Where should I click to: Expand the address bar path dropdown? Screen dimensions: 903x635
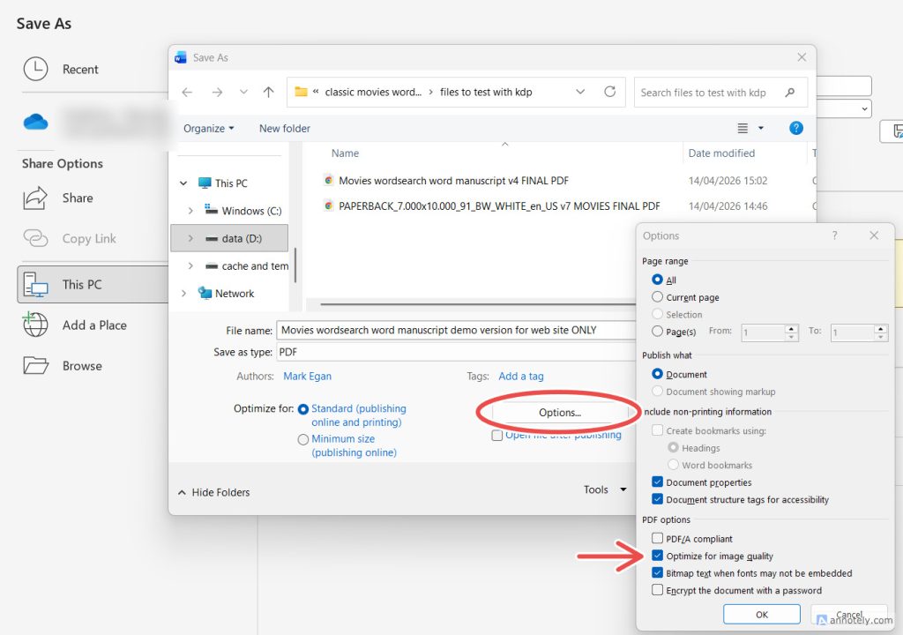[580, 93]
